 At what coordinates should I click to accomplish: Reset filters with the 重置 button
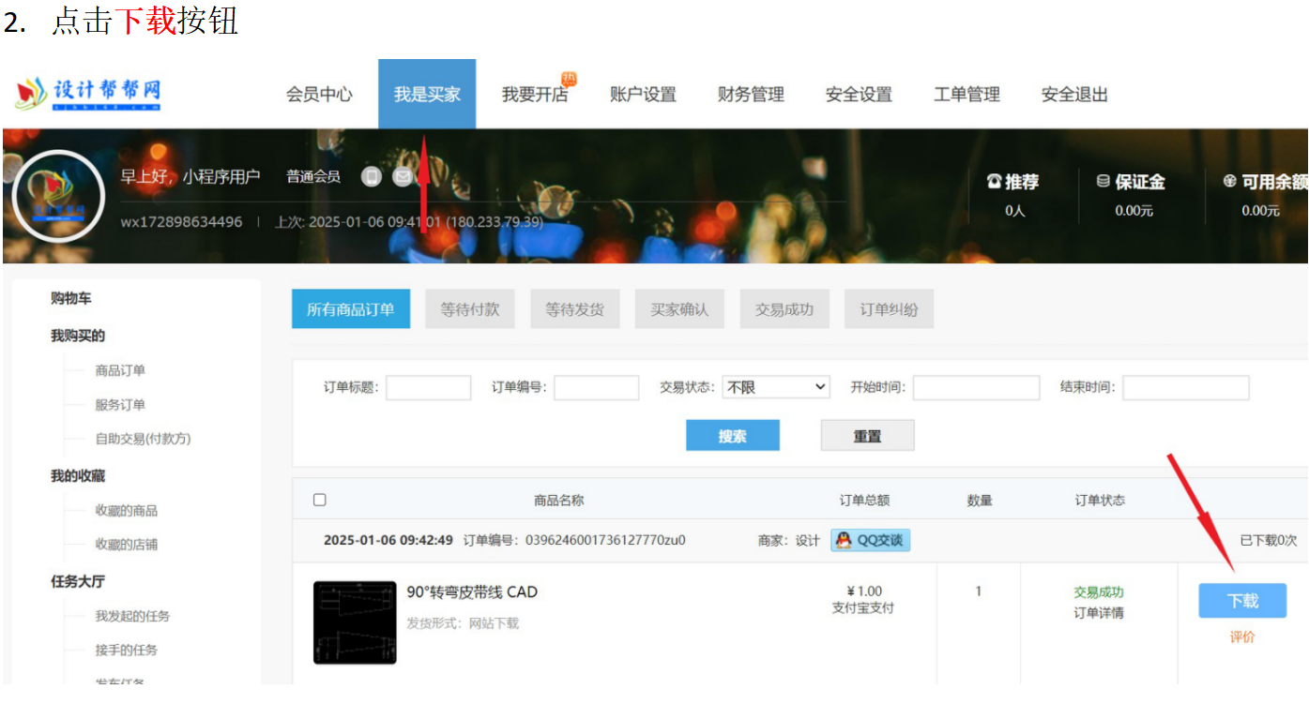pos(867,436)
